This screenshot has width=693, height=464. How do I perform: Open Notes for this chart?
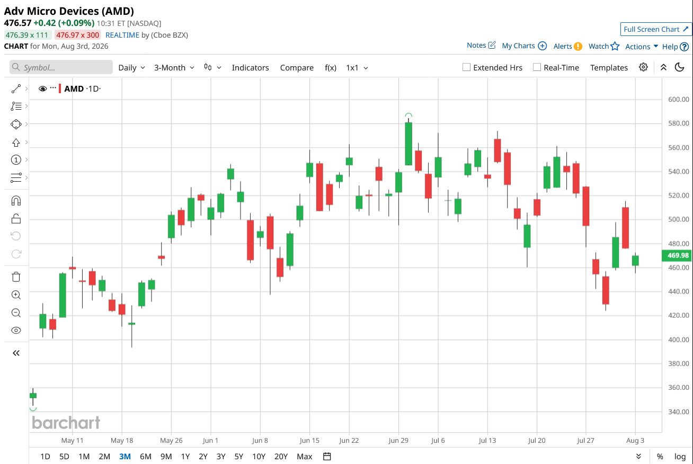point(481,46)
